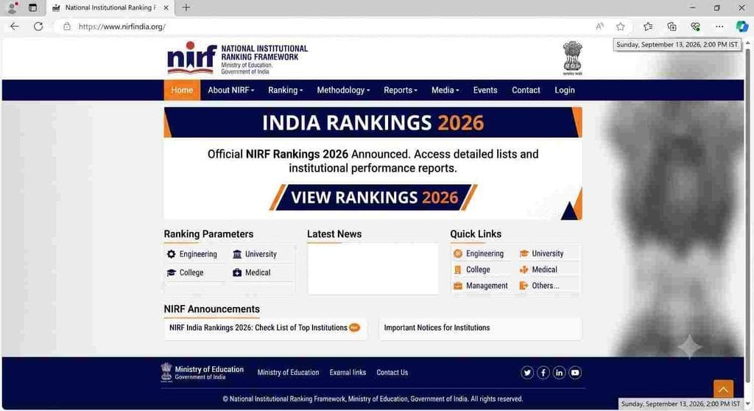Image resolution: width=754 pixels, height=411 pixels.
Task: Open the Favorites list icon
Action: [648, 27]
